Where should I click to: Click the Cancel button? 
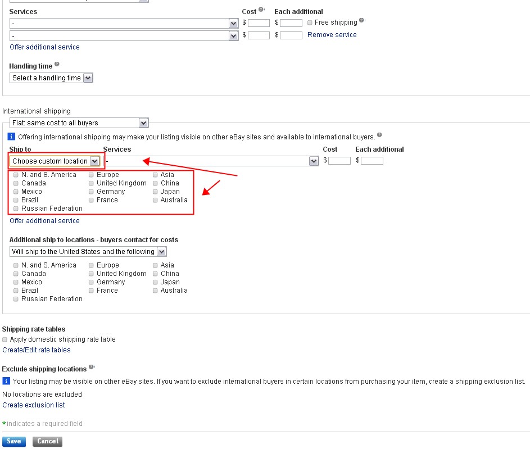(x=47, y=441)
